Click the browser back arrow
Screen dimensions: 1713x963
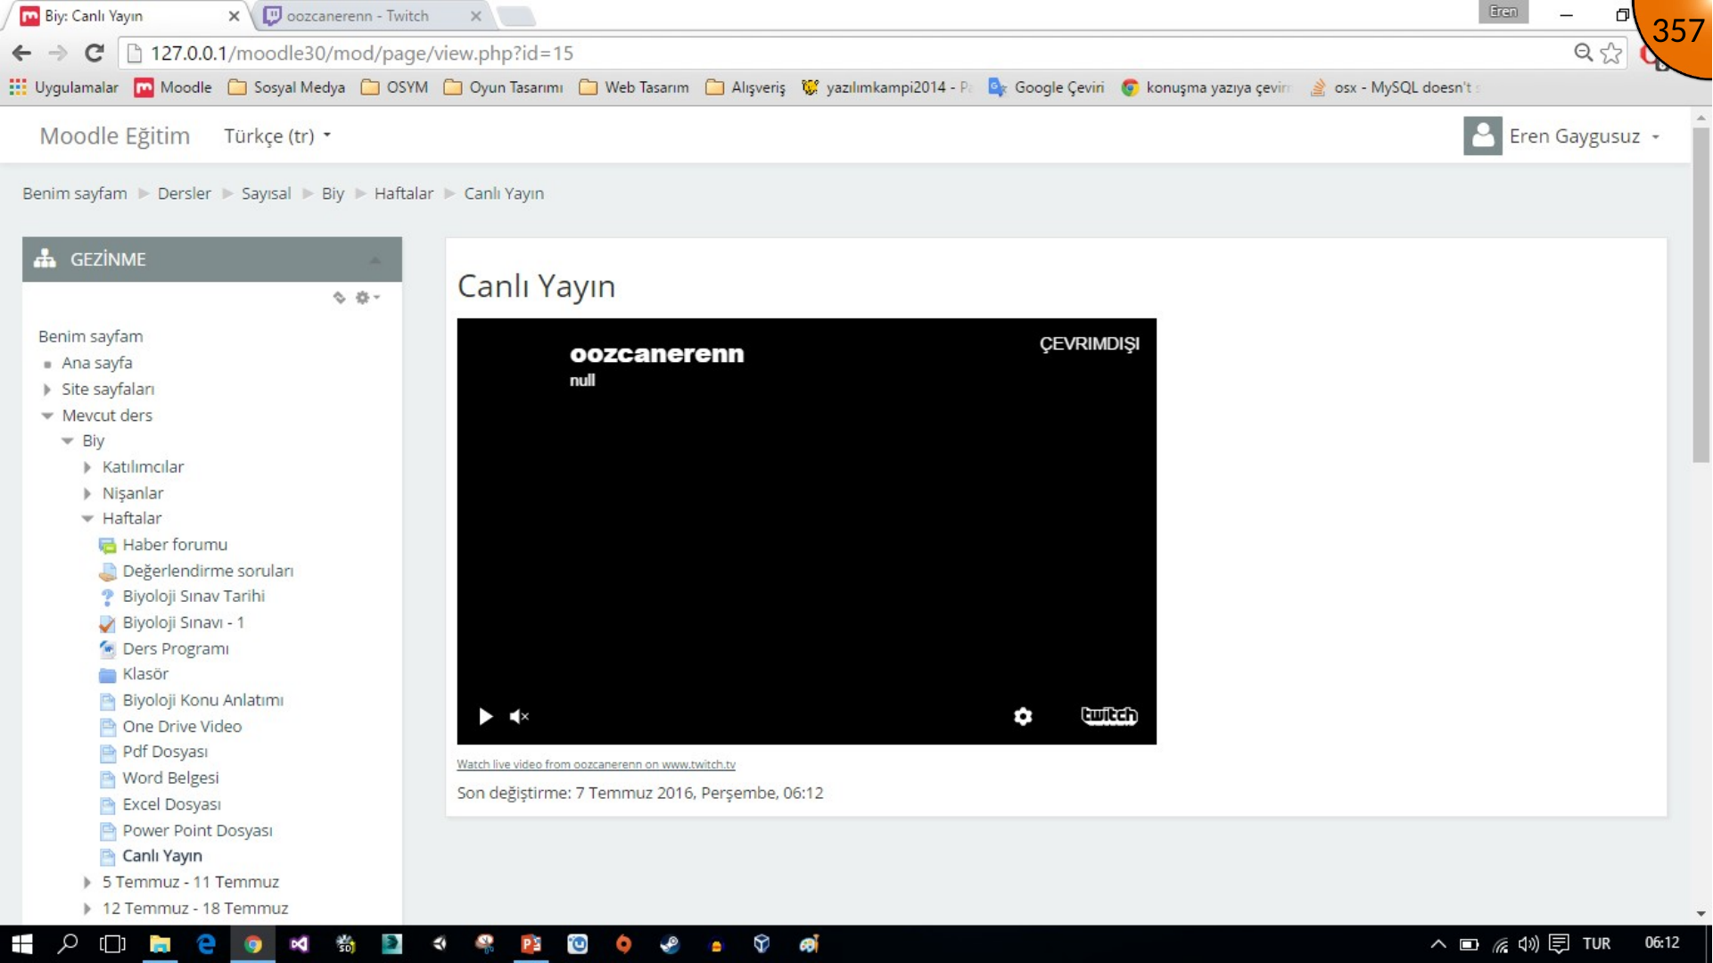click(22, 53)
